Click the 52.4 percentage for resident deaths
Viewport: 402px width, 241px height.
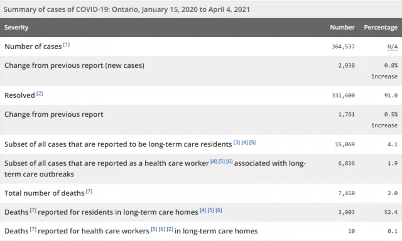click(391, 212)
